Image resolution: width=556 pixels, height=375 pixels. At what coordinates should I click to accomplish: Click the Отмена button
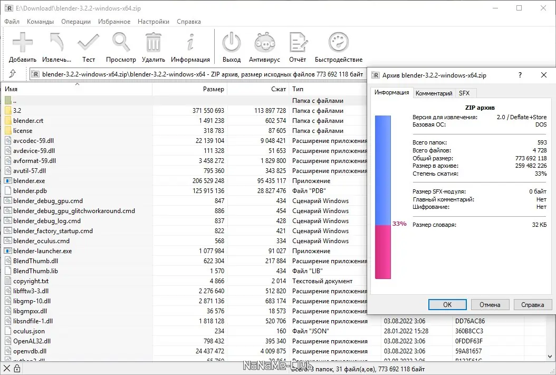[490, 304]
